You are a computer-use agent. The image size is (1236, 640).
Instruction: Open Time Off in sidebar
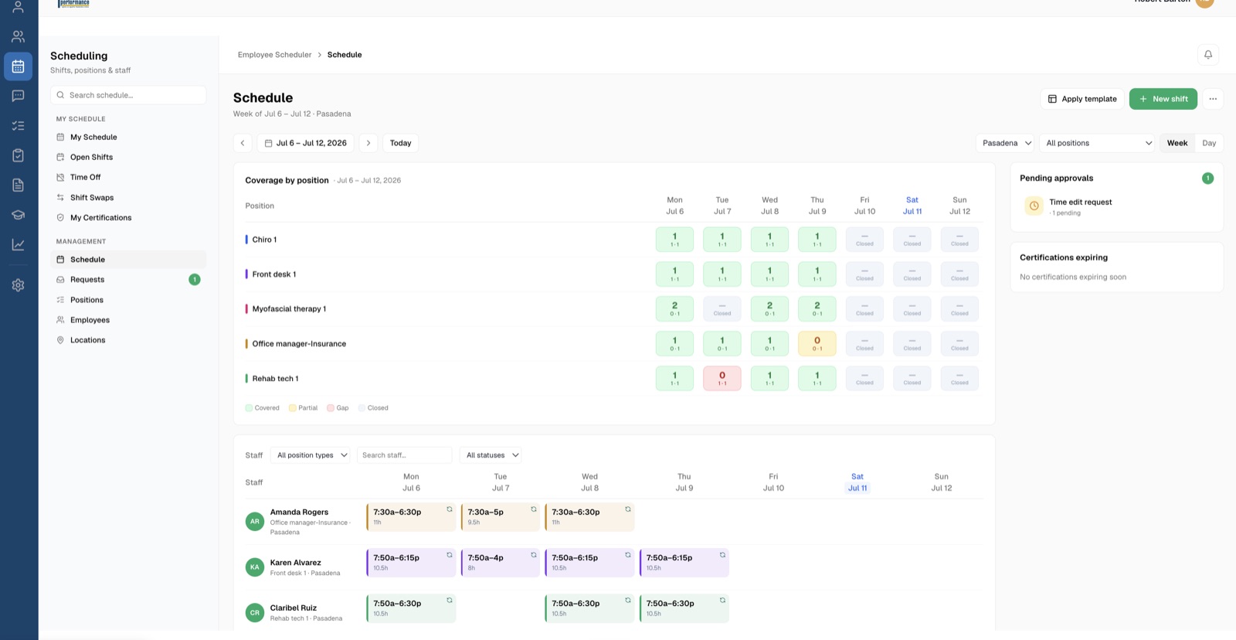128,177
